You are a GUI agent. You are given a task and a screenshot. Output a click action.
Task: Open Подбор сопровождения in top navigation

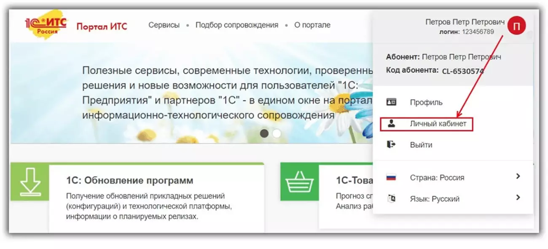click(237, 25)
